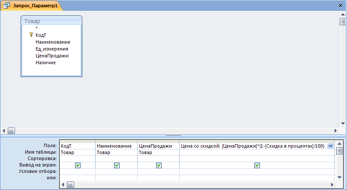
Task: Click the design grid vertical scrollbar thumb
Action: 339,151
